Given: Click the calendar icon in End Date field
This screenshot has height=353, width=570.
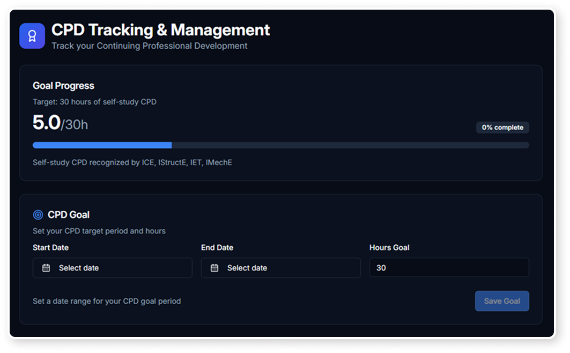Looking at the screenshot, I should (214, 268).
